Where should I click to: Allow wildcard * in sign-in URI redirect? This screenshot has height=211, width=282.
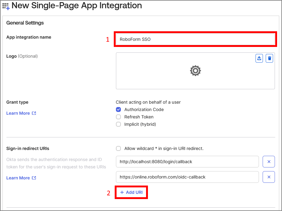pos(118,148)
